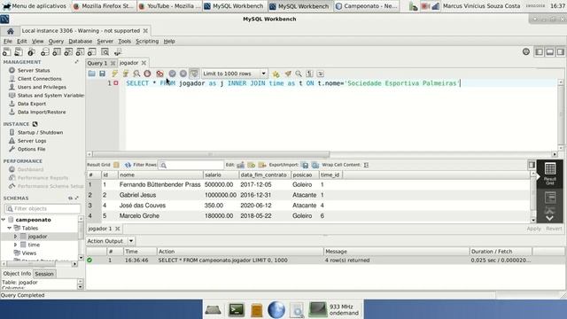Open the object inspector icon in the main toolbar
The width and height of the screenshot is (567, 319).
(x=31, y=52)
